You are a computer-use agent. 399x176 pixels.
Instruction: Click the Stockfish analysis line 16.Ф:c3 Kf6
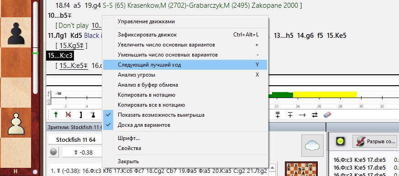click(x=159, y=171)
